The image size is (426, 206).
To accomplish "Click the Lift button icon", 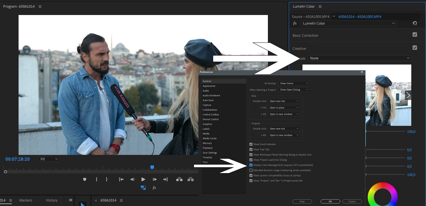I will (179, 179).
